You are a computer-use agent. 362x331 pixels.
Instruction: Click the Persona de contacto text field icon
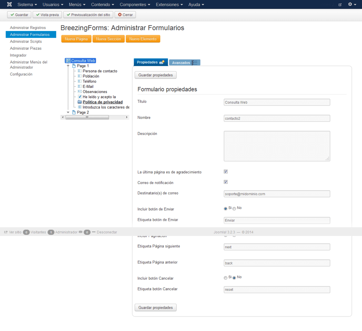point(79,71)
